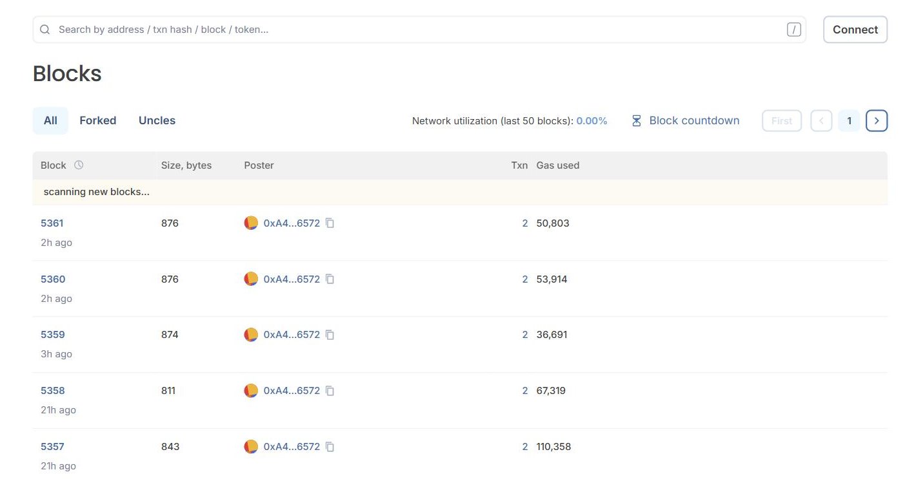The height and width of the screenshot is (479, 916).
Task: Open block 5361 details
Action: coord(52,223)
